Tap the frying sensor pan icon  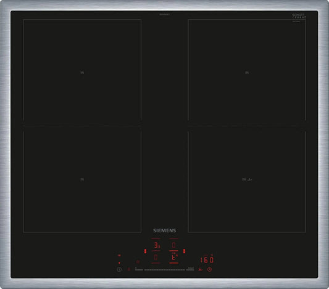[x=201, y=269]
